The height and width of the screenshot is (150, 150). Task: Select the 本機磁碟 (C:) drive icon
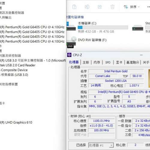(x=71, y=26)
